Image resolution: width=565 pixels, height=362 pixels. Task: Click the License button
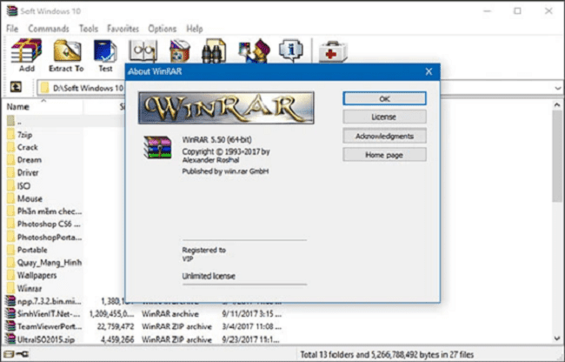click(384, 117)
